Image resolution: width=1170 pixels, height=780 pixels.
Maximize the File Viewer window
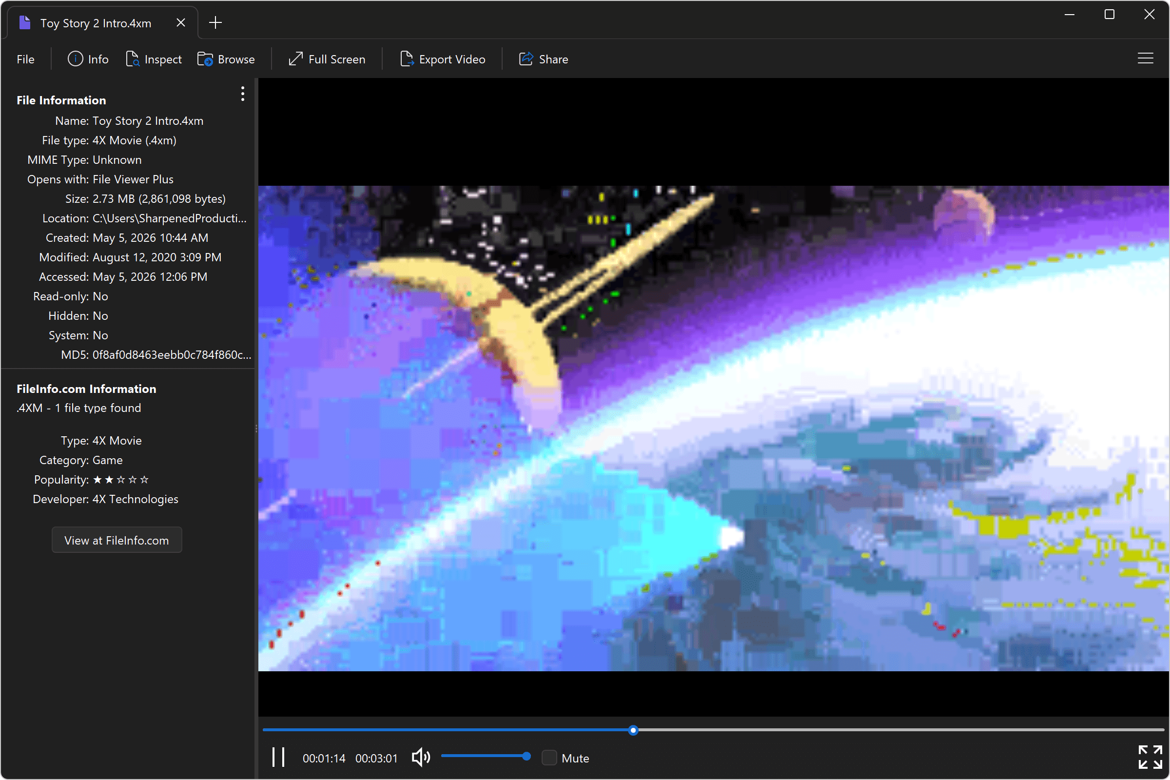1110,15
